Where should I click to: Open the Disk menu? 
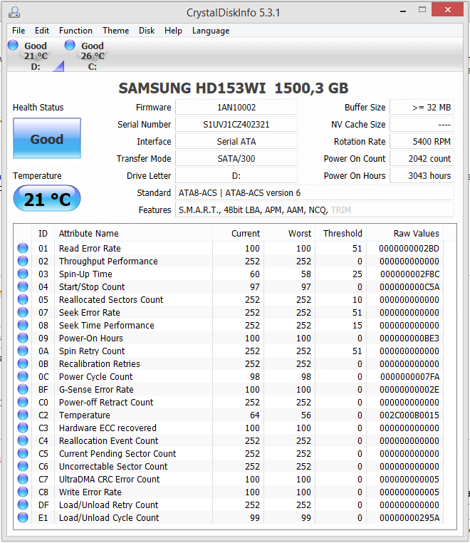pyautogui.click(x=147, y=31)
